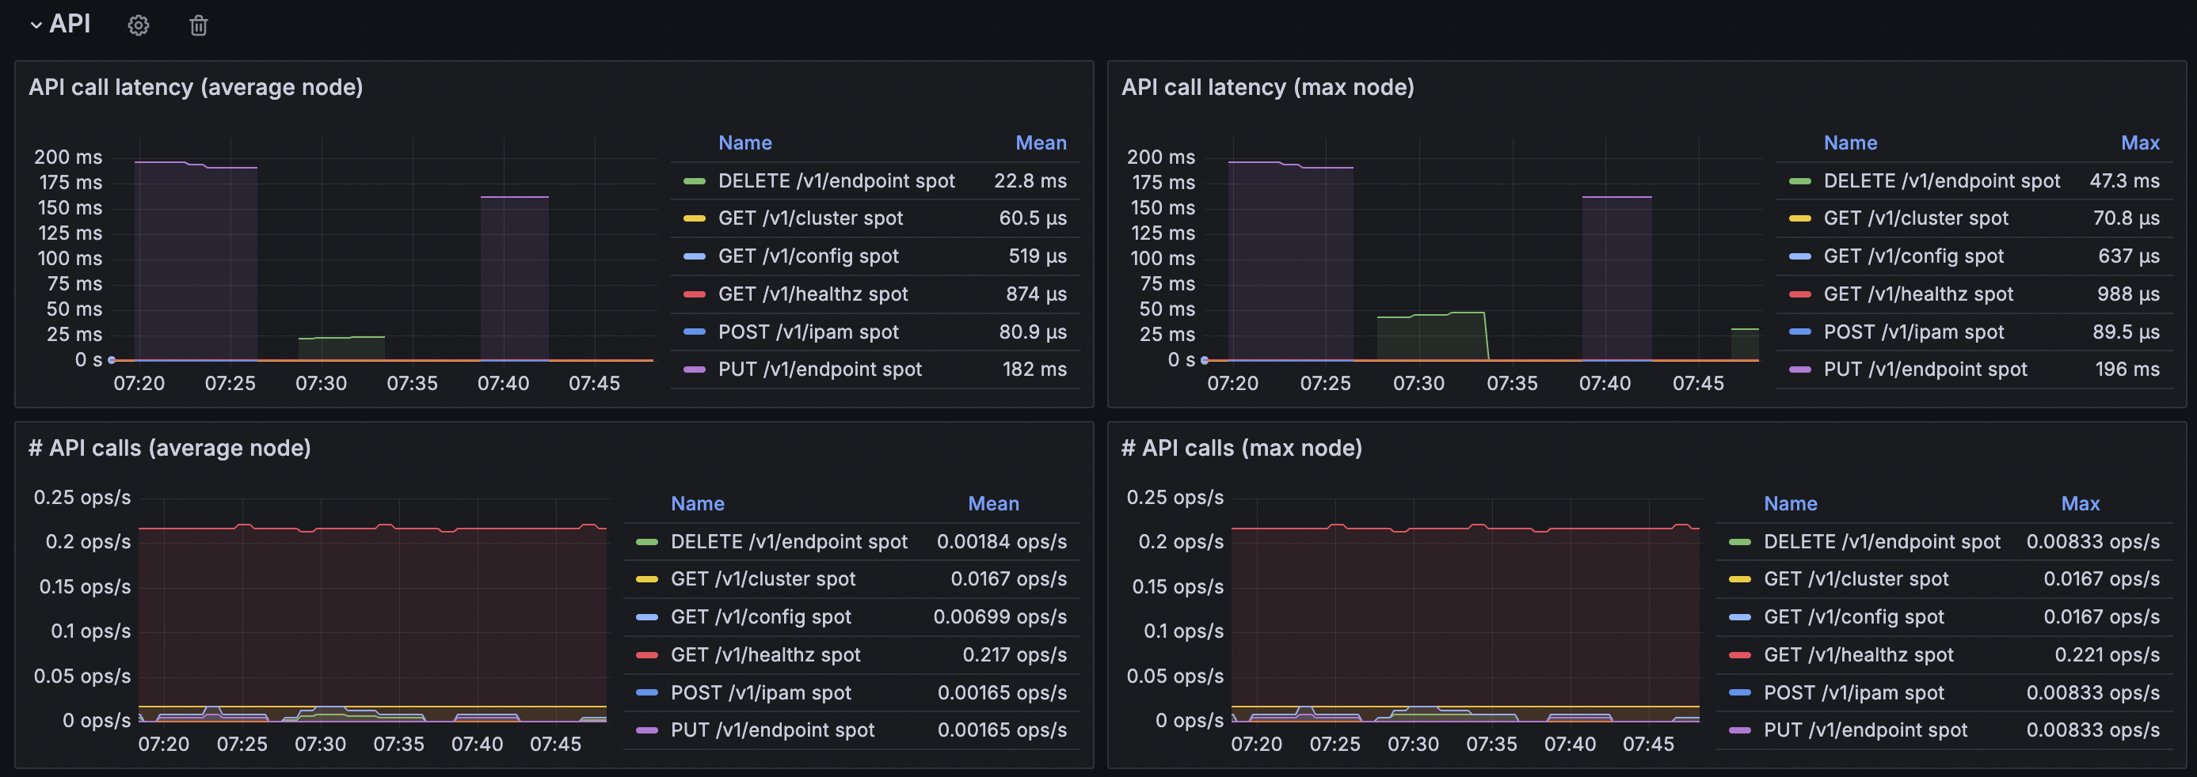Click yellow series color for GET /v1/cluster in max latency
2197x777 pixels.
[x=1799, y=219]
